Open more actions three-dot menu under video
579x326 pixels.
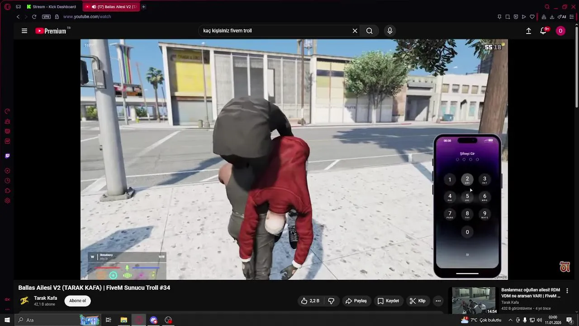(x=438, y=301)
